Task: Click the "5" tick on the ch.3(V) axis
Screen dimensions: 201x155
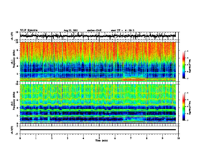Action: click(x=18, y=126)
